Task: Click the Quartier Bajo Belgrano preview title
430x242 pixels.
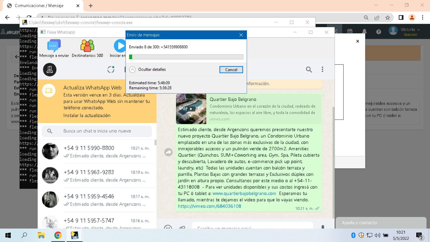Action: [x=233, y=99]
